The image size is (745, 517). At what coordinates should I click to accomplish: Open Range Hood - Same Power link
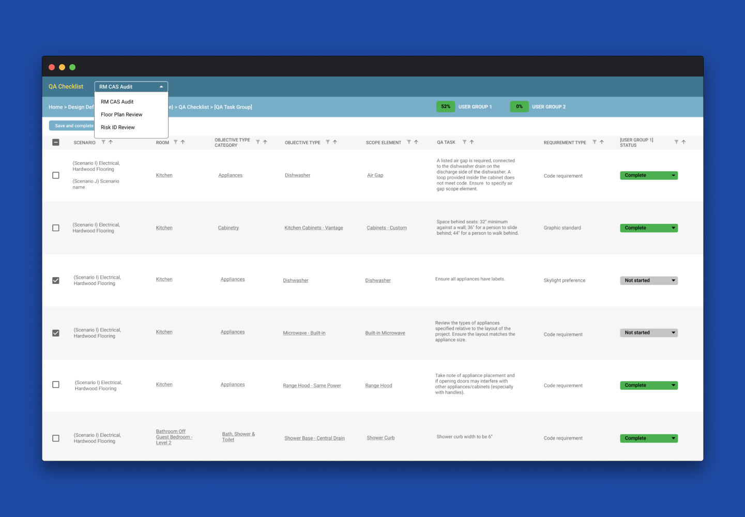point(312,386)
